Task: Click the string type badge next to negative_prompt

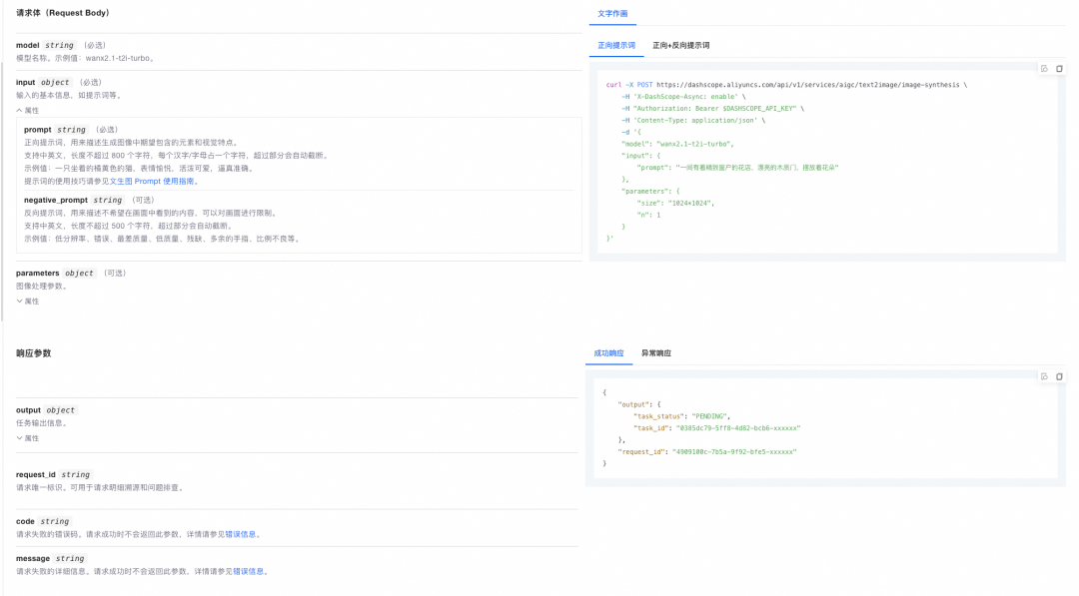Action: point(108,200)
